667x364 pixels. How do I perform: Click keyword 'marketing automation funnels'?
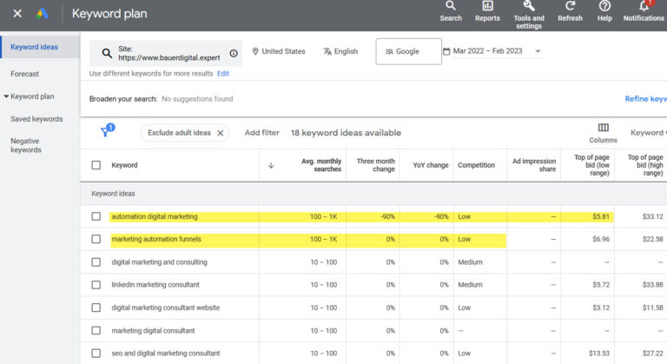[x=156, y=239]
